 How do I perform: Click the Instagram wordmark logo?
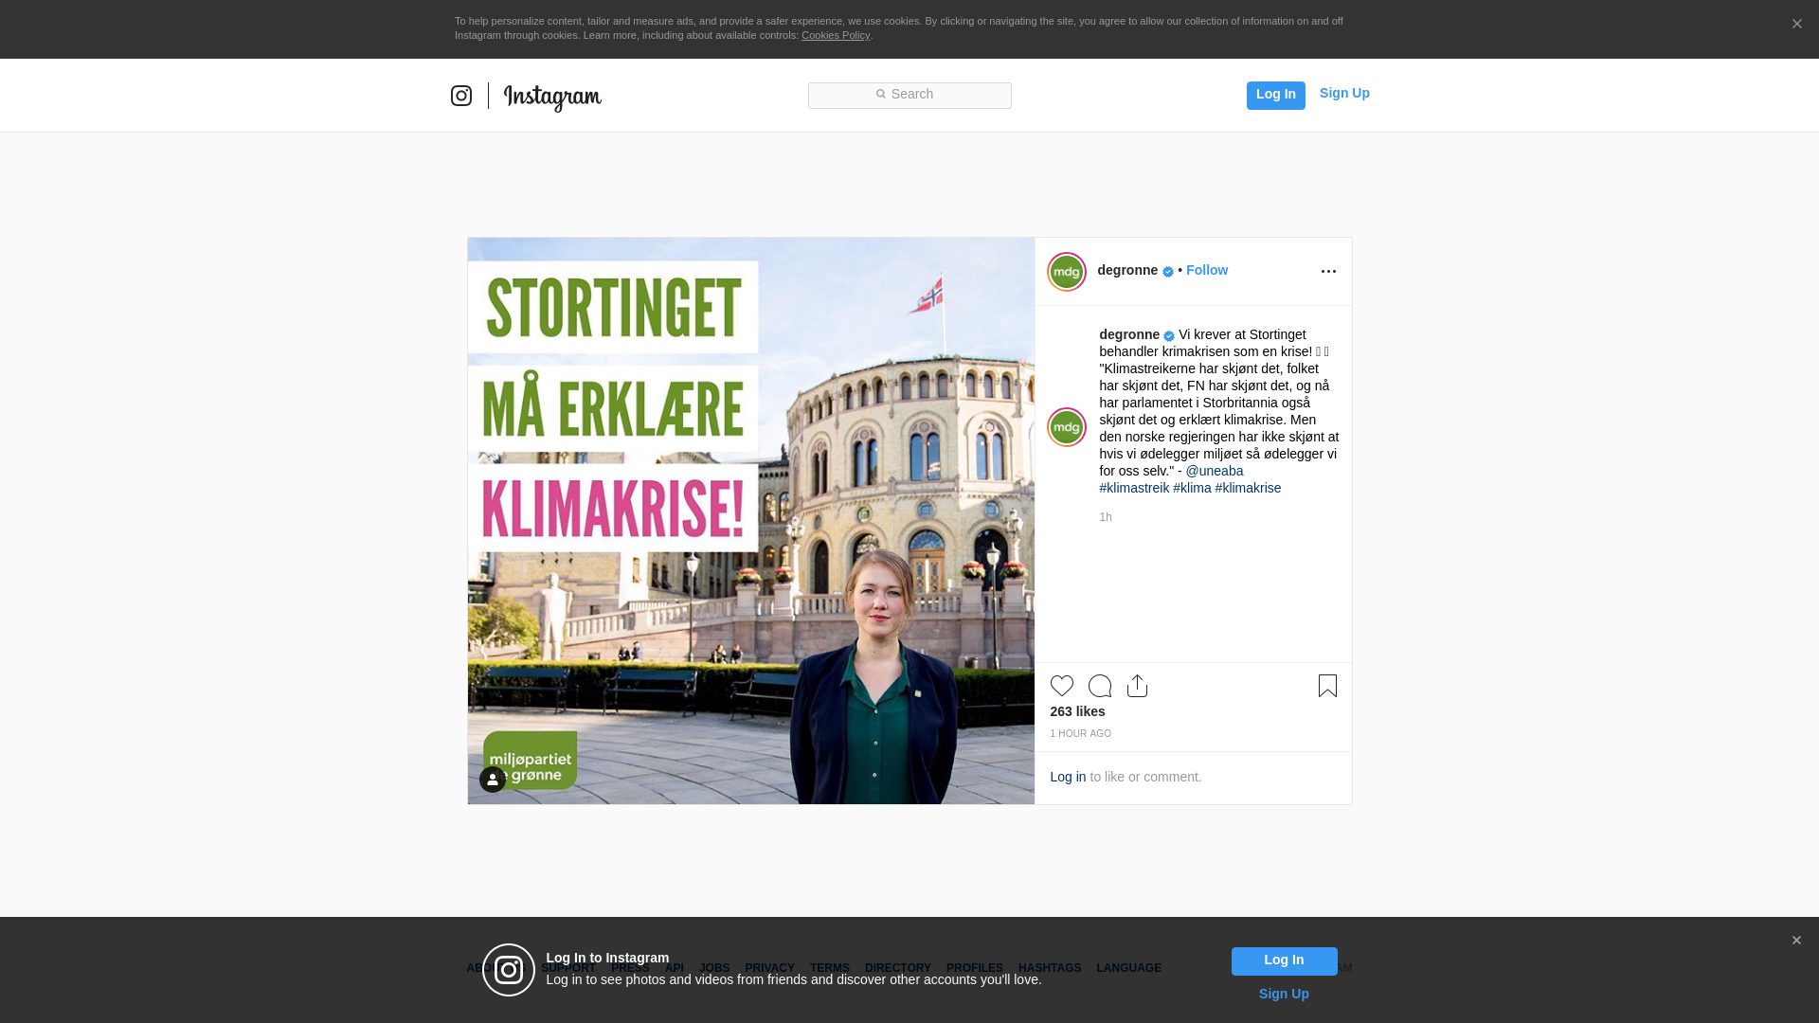click(552, 97)
